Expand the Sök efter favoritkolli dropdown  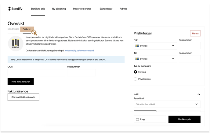(x=196, y=104)
